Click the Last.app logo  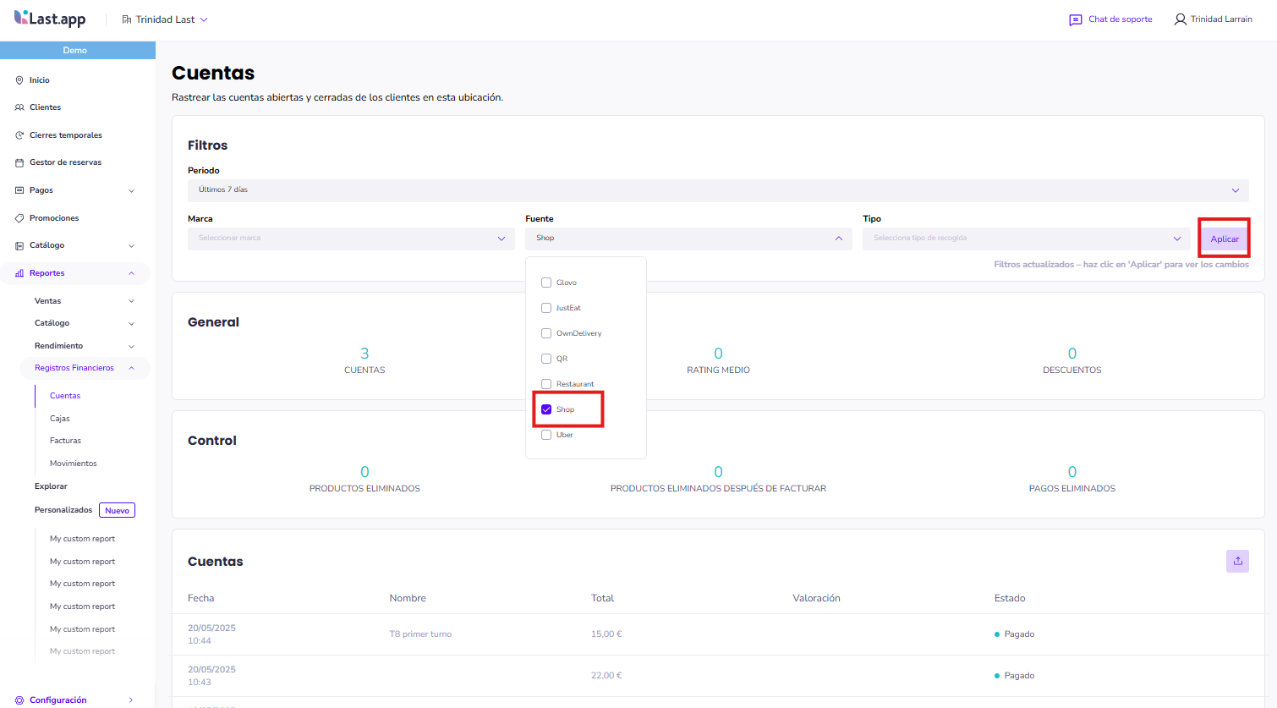click(x=50, y=19)
